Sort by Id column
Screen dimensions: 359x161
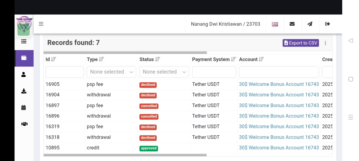pos(54,59)
